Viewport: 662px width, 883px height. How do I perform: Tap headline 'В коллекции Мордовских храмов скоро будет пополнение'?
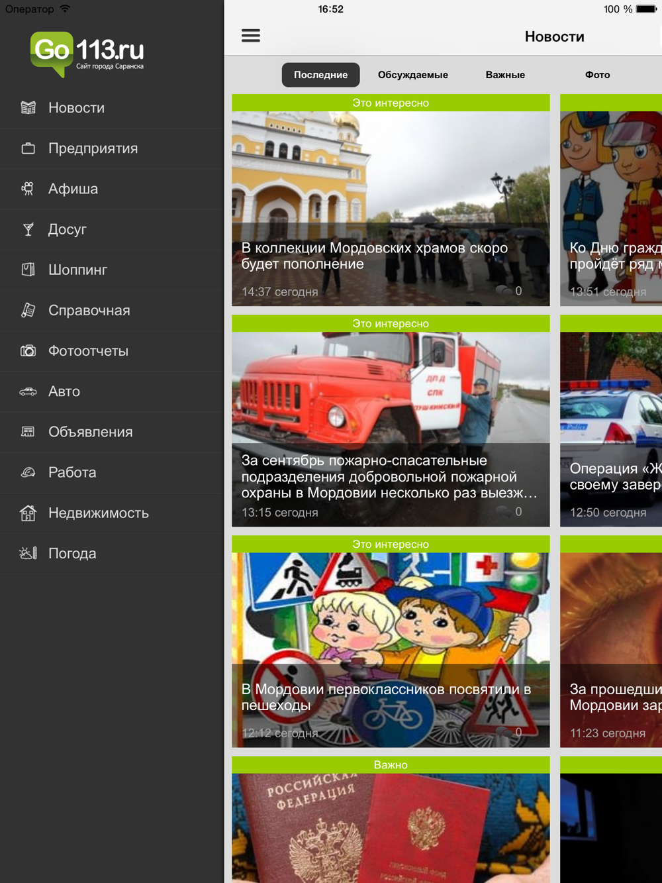click(x=375, y=256)
